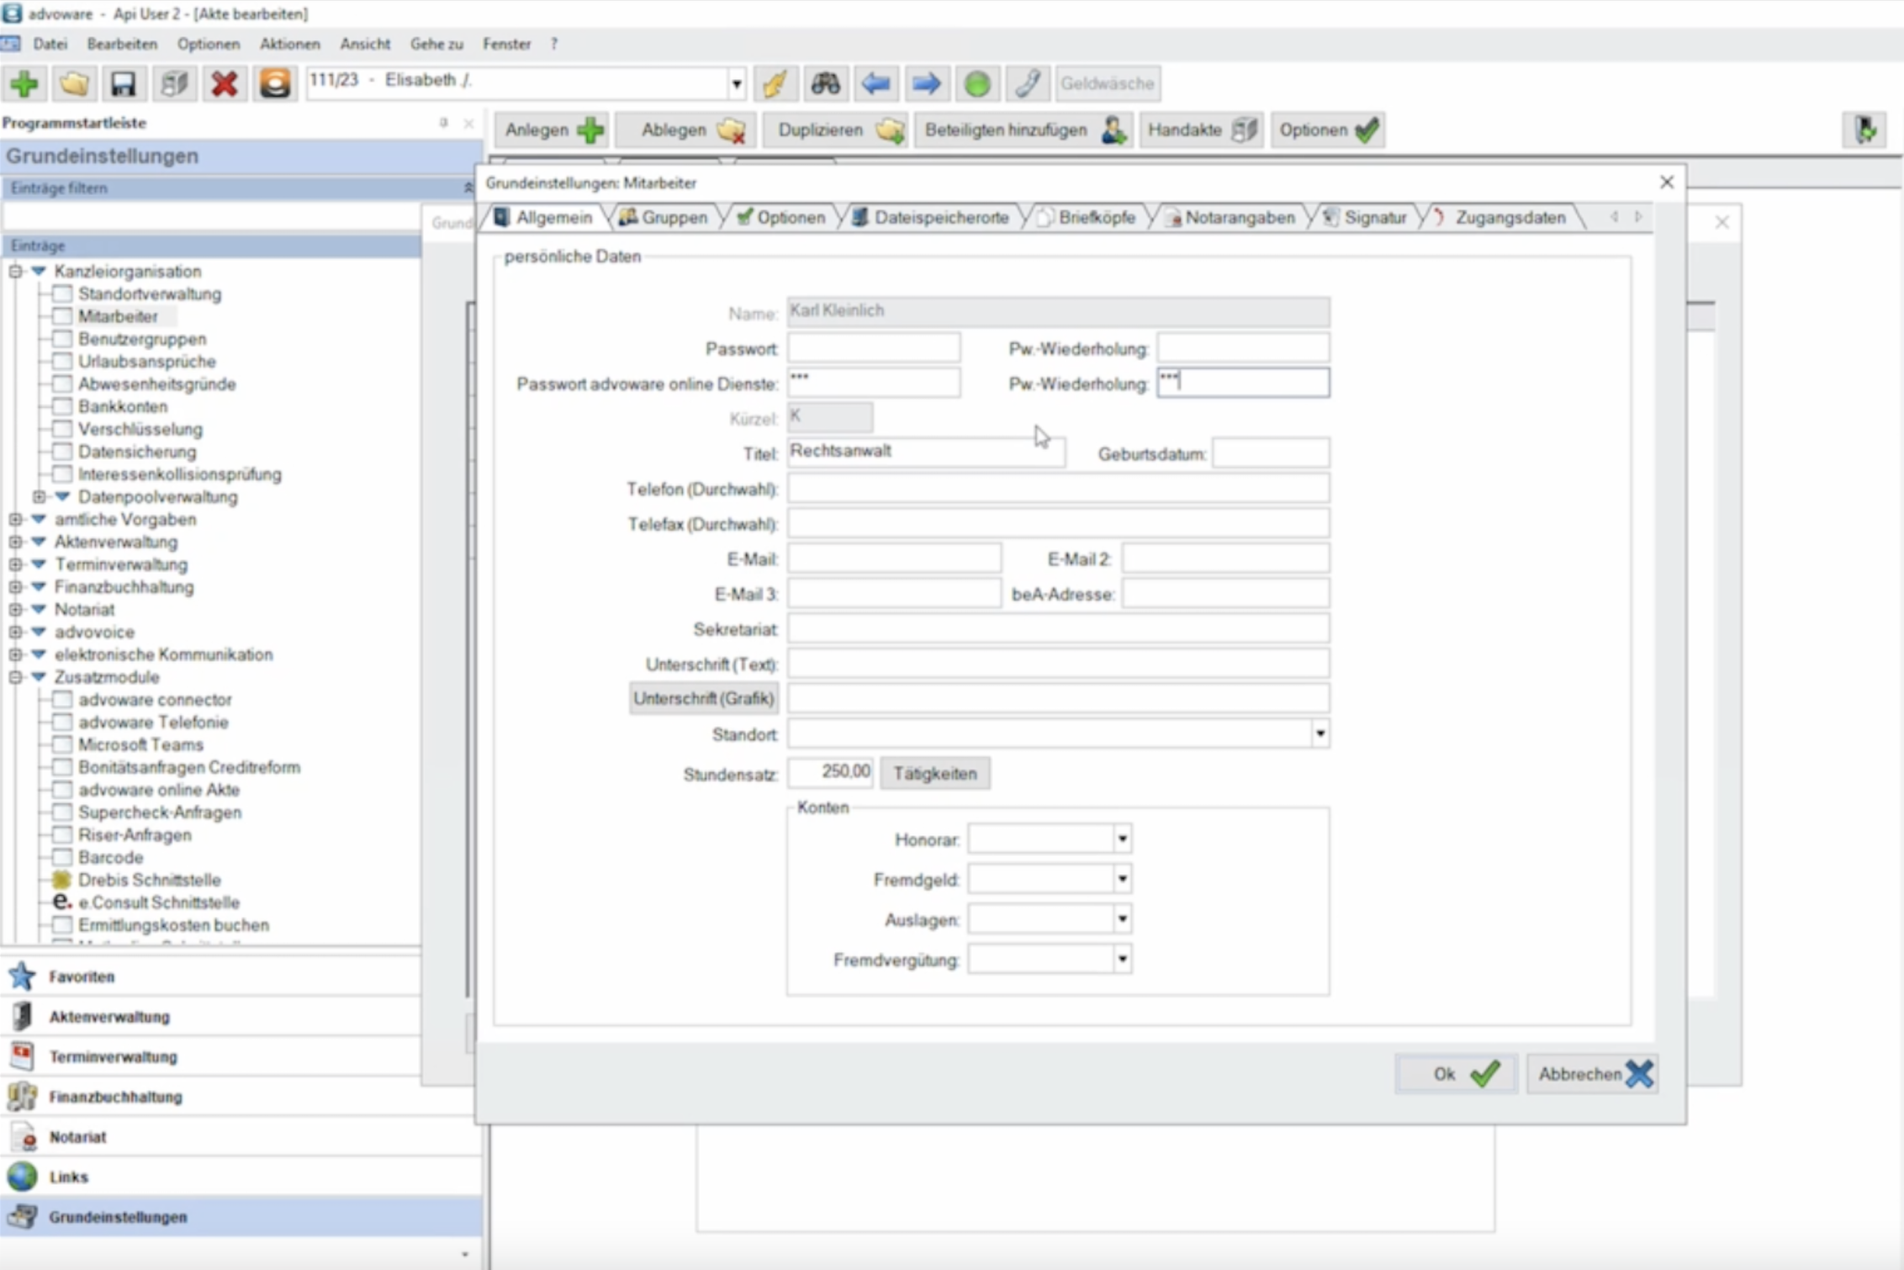Click the Beteiligten hinzufügen button
1904x1270 pixels.
(1024, 130)
